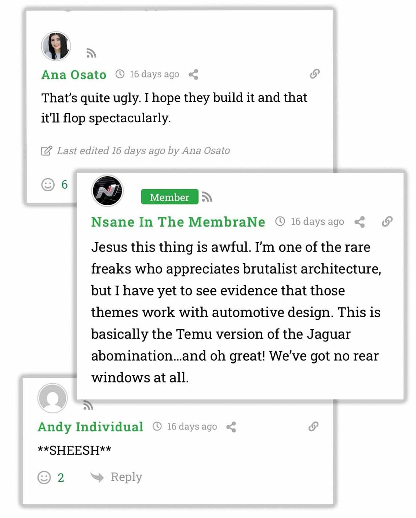Click the reaction count 6 on Ana's comment
The height and width of the screenshot is (518, 416).
pyautogui.click(x=65, y=184)
